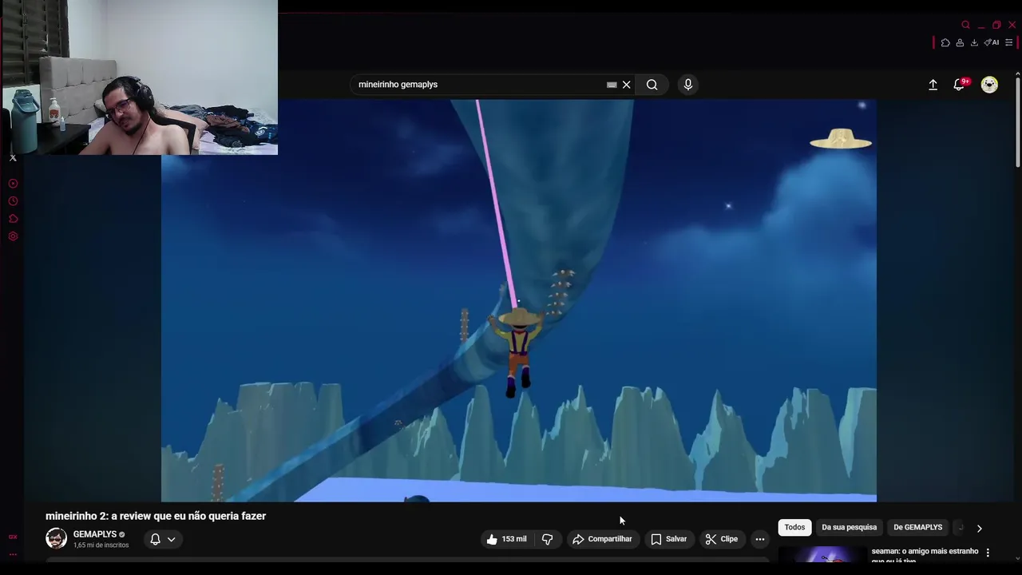Click the YouTube search magnifier button
This screenshot has height=575, width=1022.
click(652, 85)
